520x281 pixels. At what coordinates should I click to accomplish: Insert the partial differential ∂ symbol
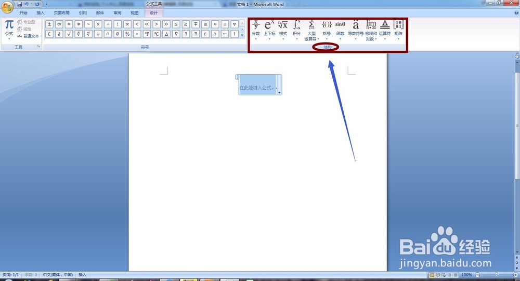(59, 34)
